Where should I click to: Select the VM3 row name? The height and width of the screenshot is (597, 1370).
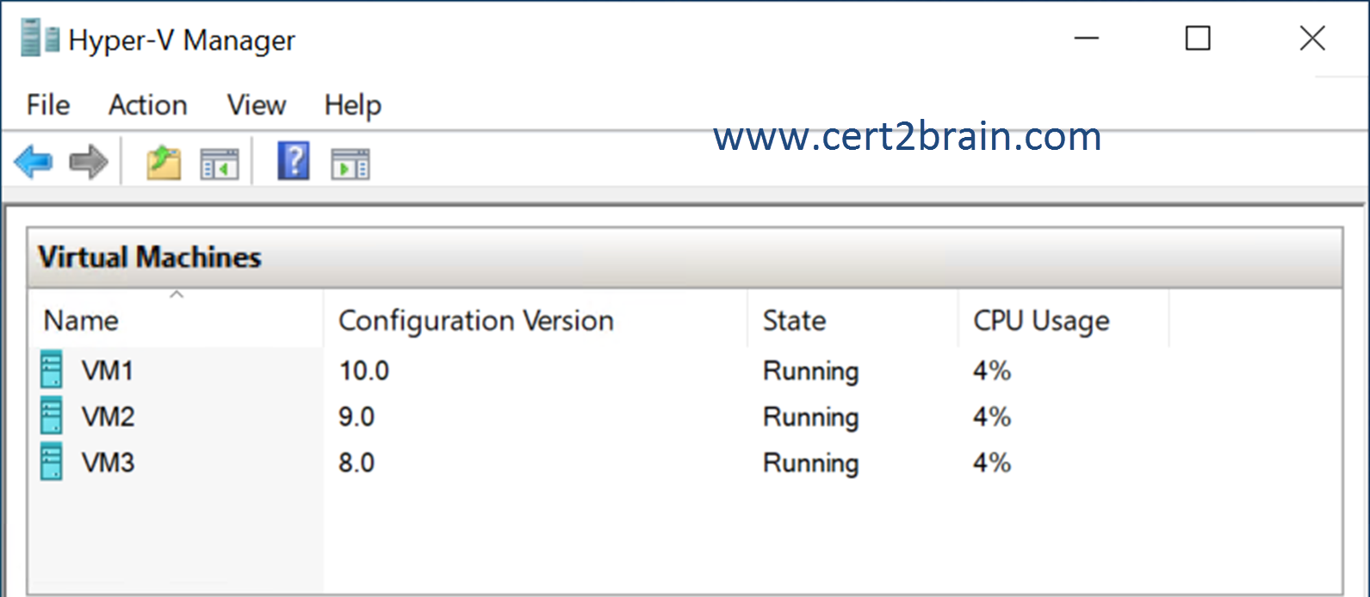108,463
